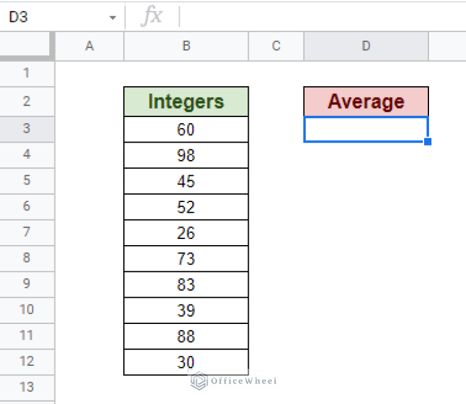This screenshot has width=466, height=404.
Task: Select row 7 header
Action: 27,232
